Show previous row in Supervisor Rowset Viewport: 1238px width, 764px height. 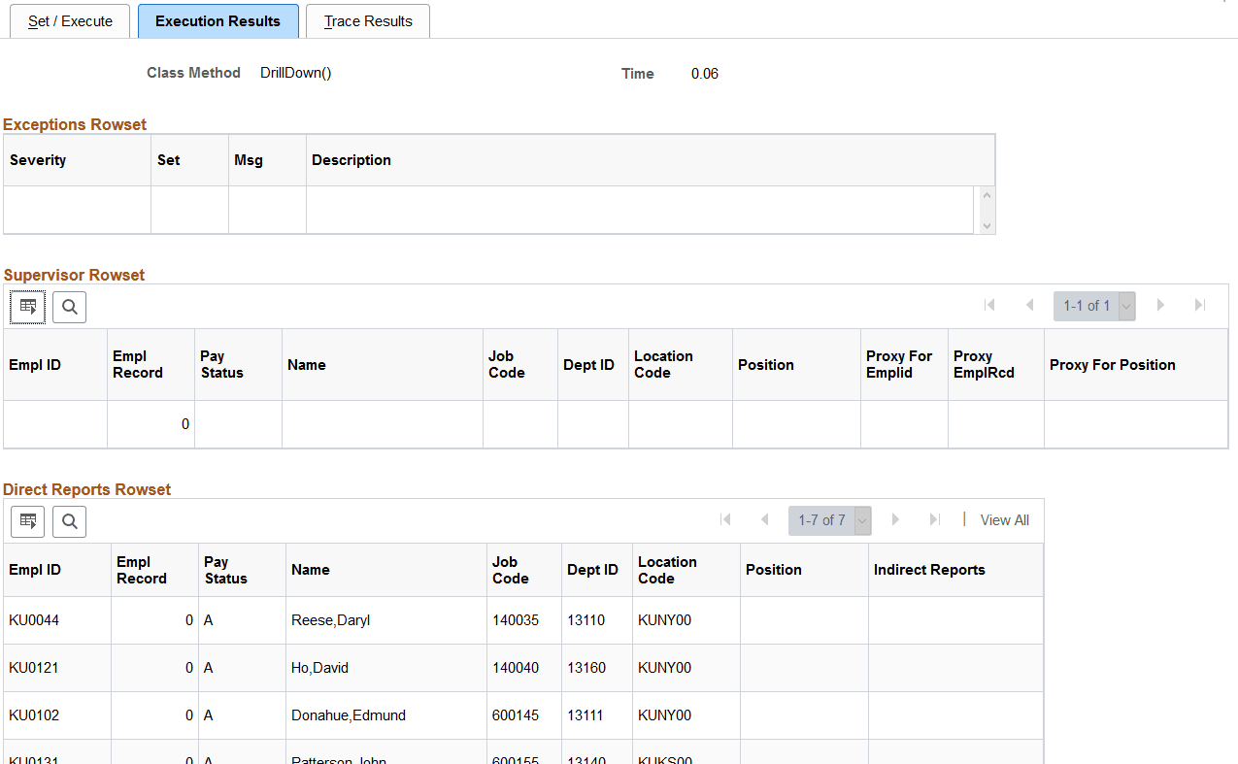tap(1030, 305)
